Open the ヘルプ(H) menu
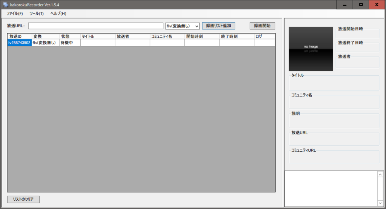The image size is (386, 209). 58,14
